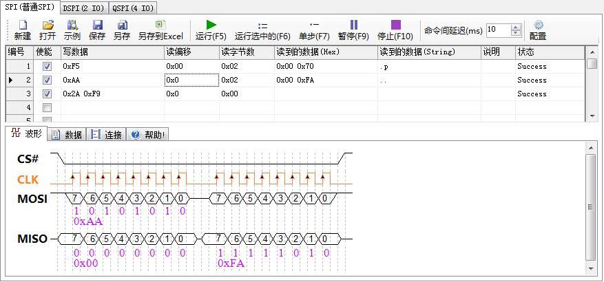Screen dimensions: 604x282
Task: Increase command delay with up spinner arrow
Action: coord(516,28)
